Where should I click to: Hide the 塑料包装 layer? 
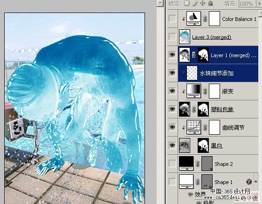pos(172,109)
